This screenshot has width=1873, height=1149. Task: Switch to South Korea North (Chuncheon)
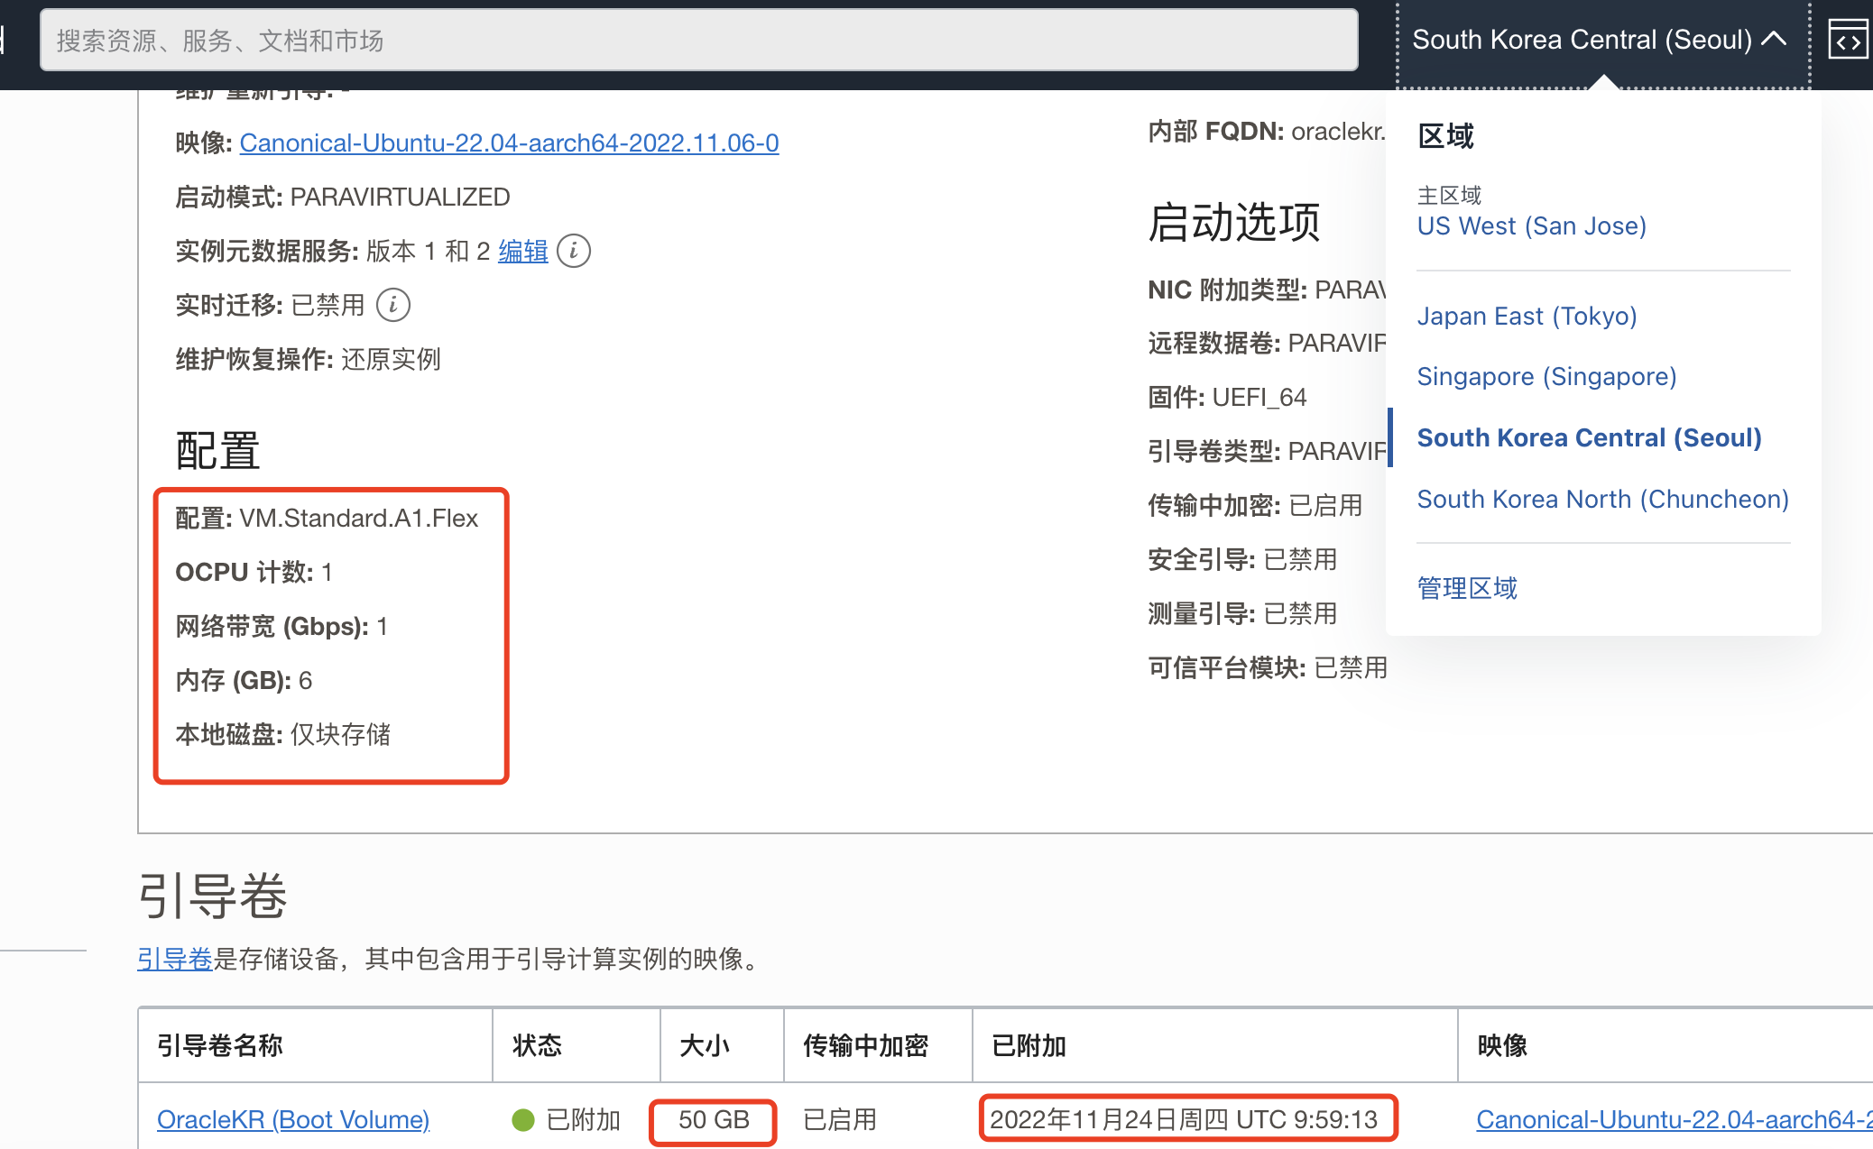[1602, 499]
